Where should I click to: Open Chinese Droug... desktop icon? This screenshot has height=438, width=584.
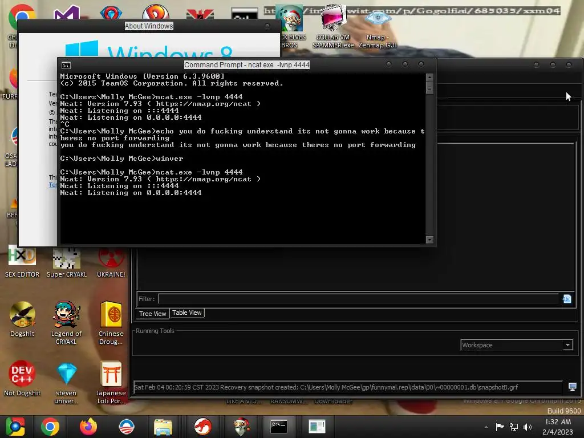point(111,323)
